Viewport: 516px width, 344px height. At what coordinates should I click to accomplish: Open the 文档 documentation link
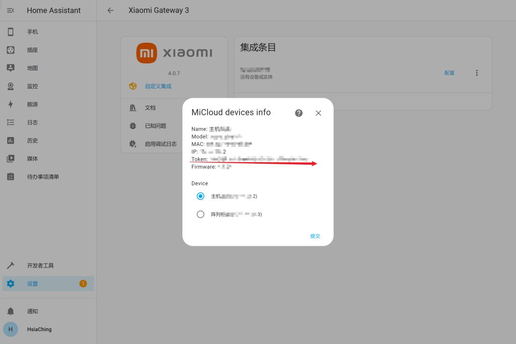pos(150,108)
